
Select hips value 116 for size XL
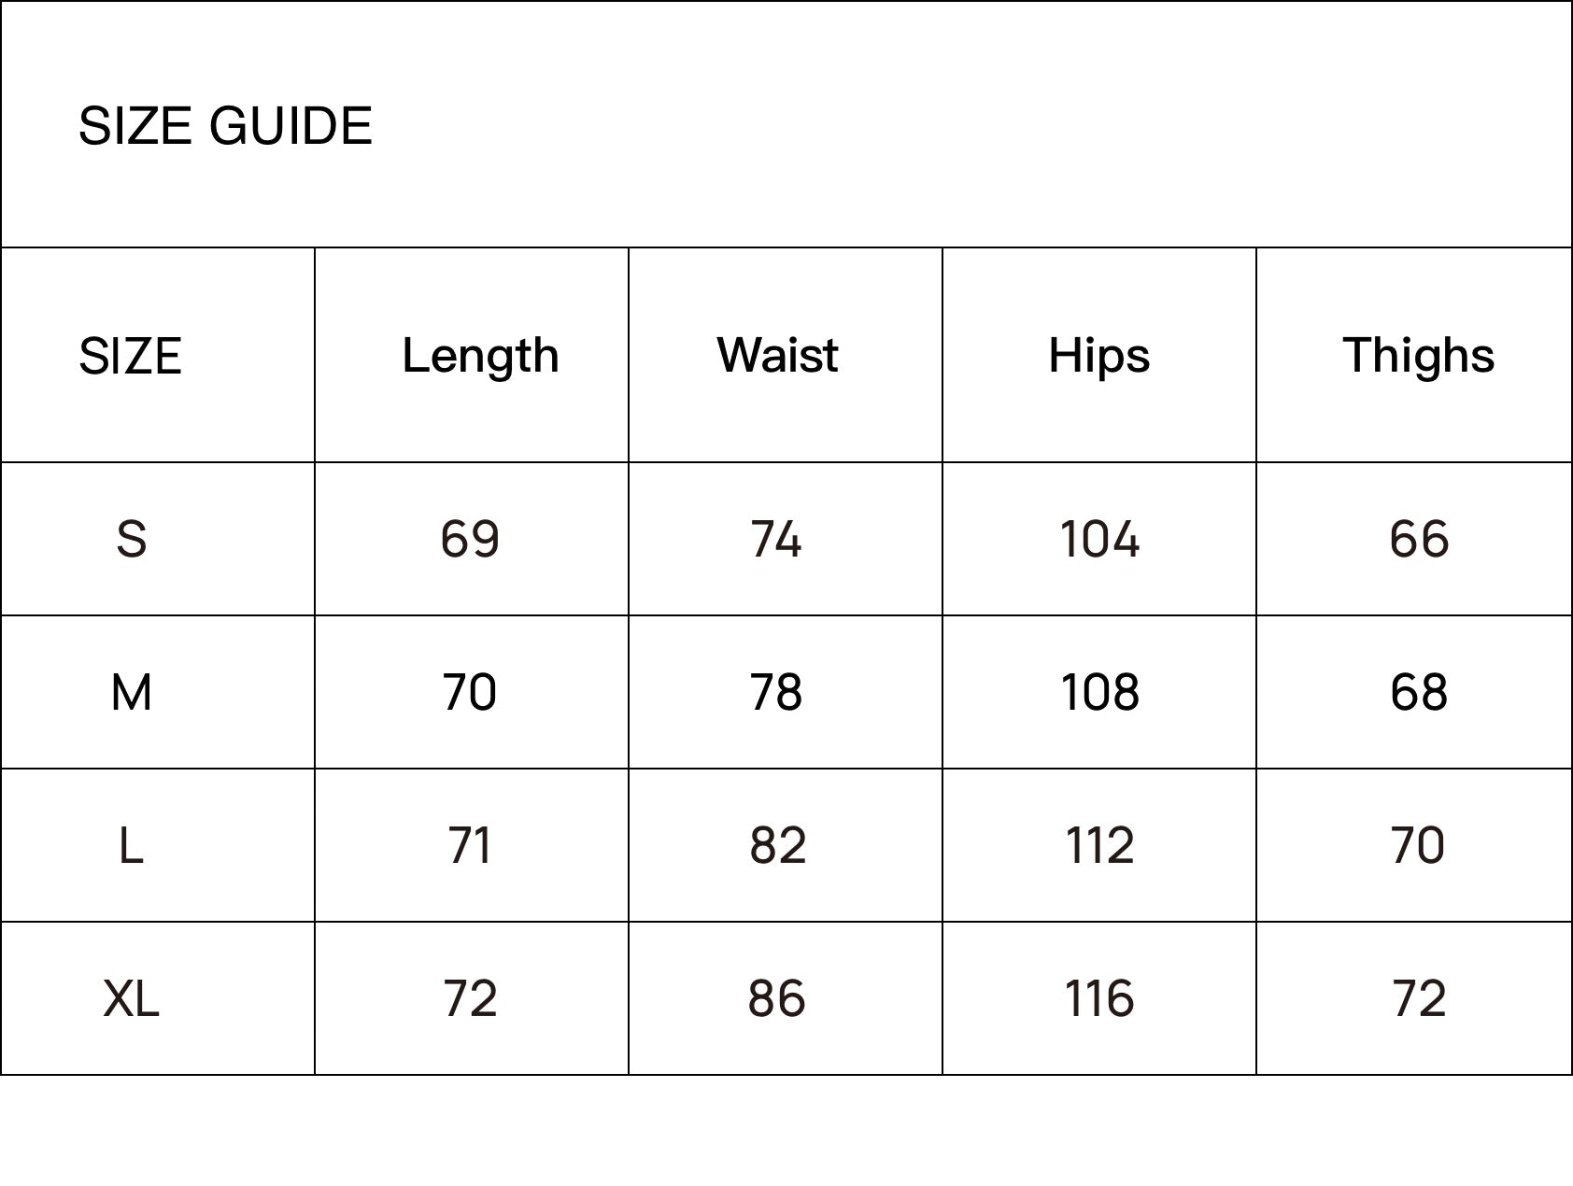click(x=1099, y=998)
